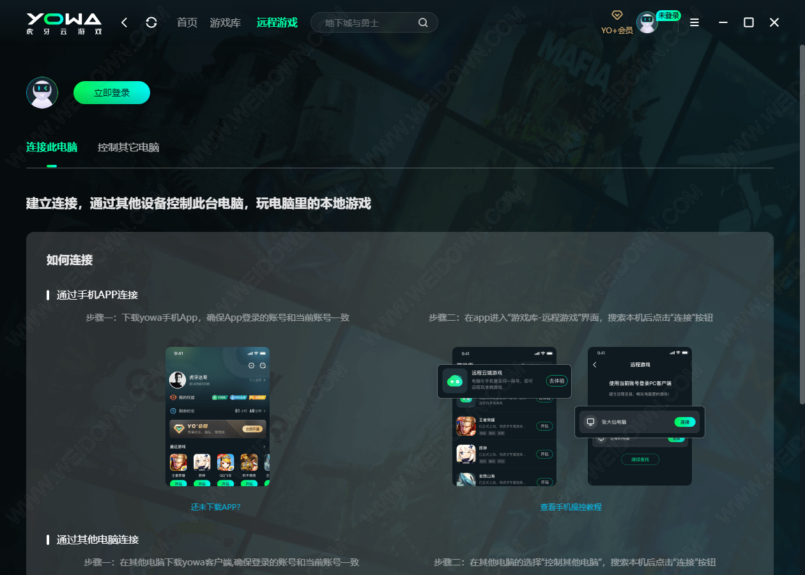This screenshot has height=575, width=805.
Task: Open the YO+会员 membership icon
Action: tap(617, 22)
